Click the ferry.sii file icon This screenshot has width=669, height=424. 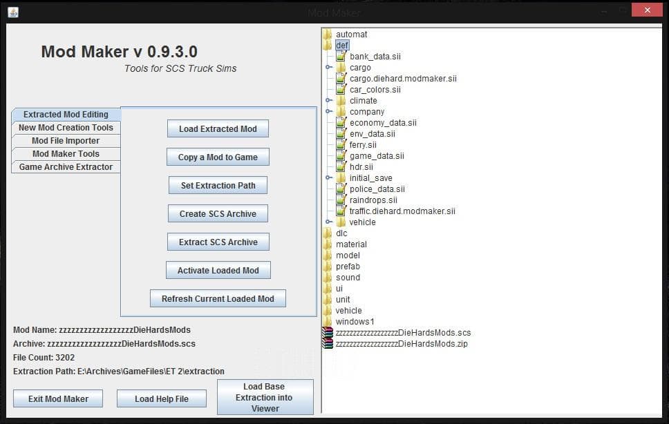click(x=341, y=145)
